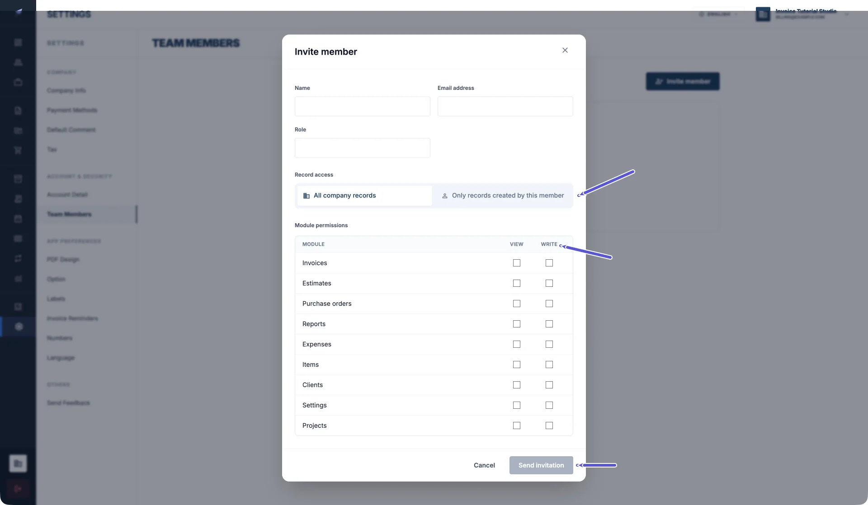Choose Only records created by this member
Image resolution: width=868 pixels, height=505 pixels.
tap(503, 196)
